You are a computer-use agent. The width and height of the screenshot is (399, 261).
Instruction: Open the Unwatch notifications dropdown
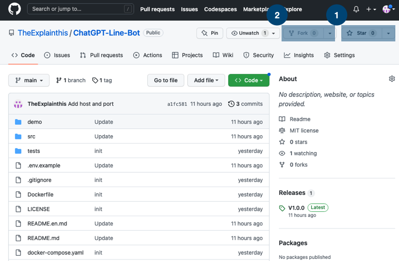point(253,33)
